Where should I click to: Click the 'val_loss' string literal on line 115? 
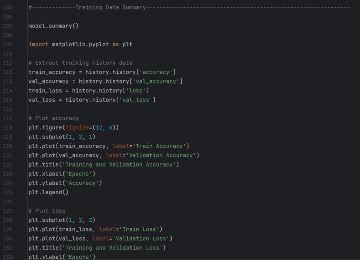click(136, 100)
